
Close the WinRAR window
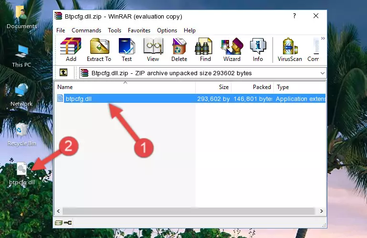click(x=316, y=16)
